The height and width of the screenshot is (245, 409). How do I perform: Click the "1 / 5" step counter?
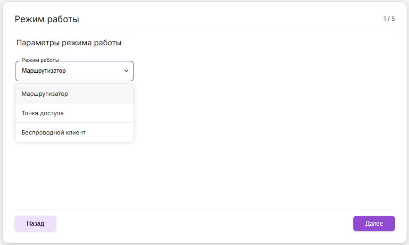point(389,19)
